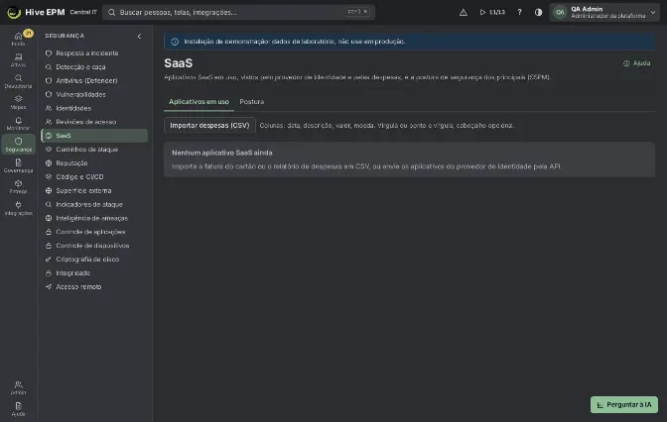Open Controle de dispositivos in sidebar
667x422 pixels.
(x=94, y=246)
